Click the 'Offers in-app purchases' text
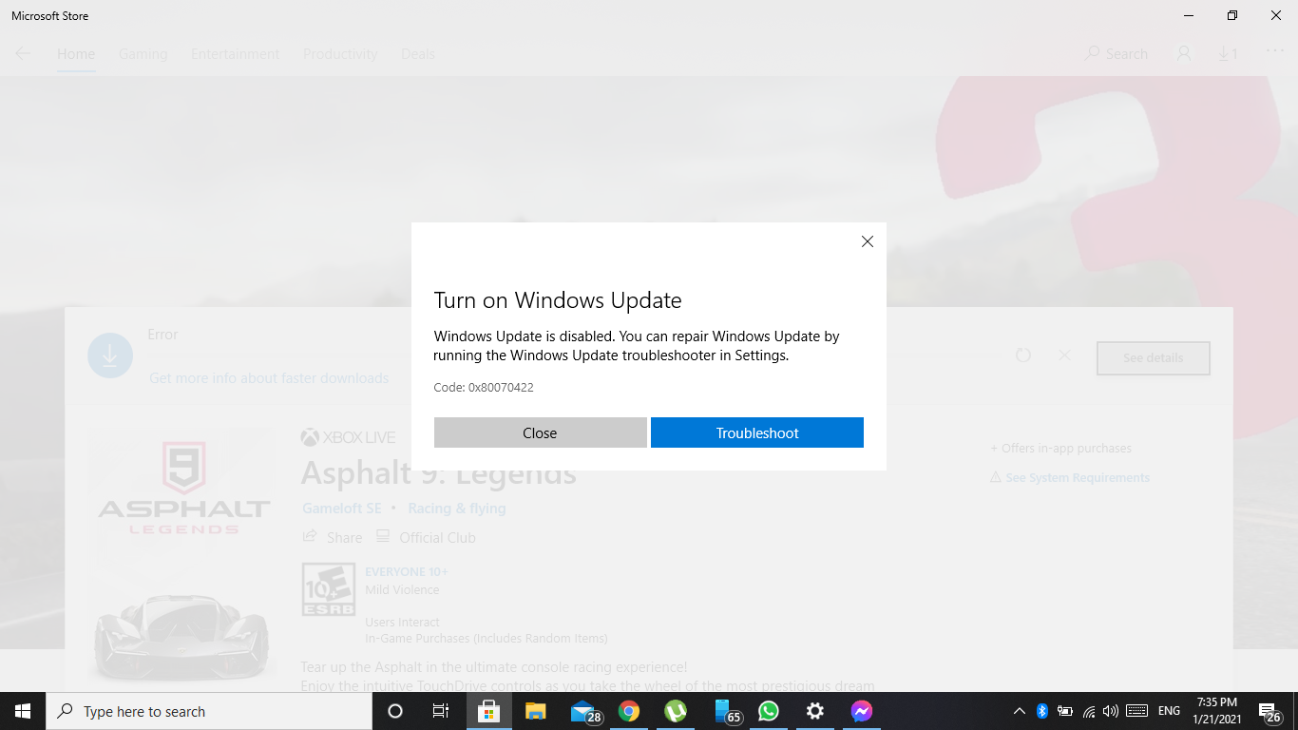This screenshot has height=730, width=1298. click(x=1060, y=449)
